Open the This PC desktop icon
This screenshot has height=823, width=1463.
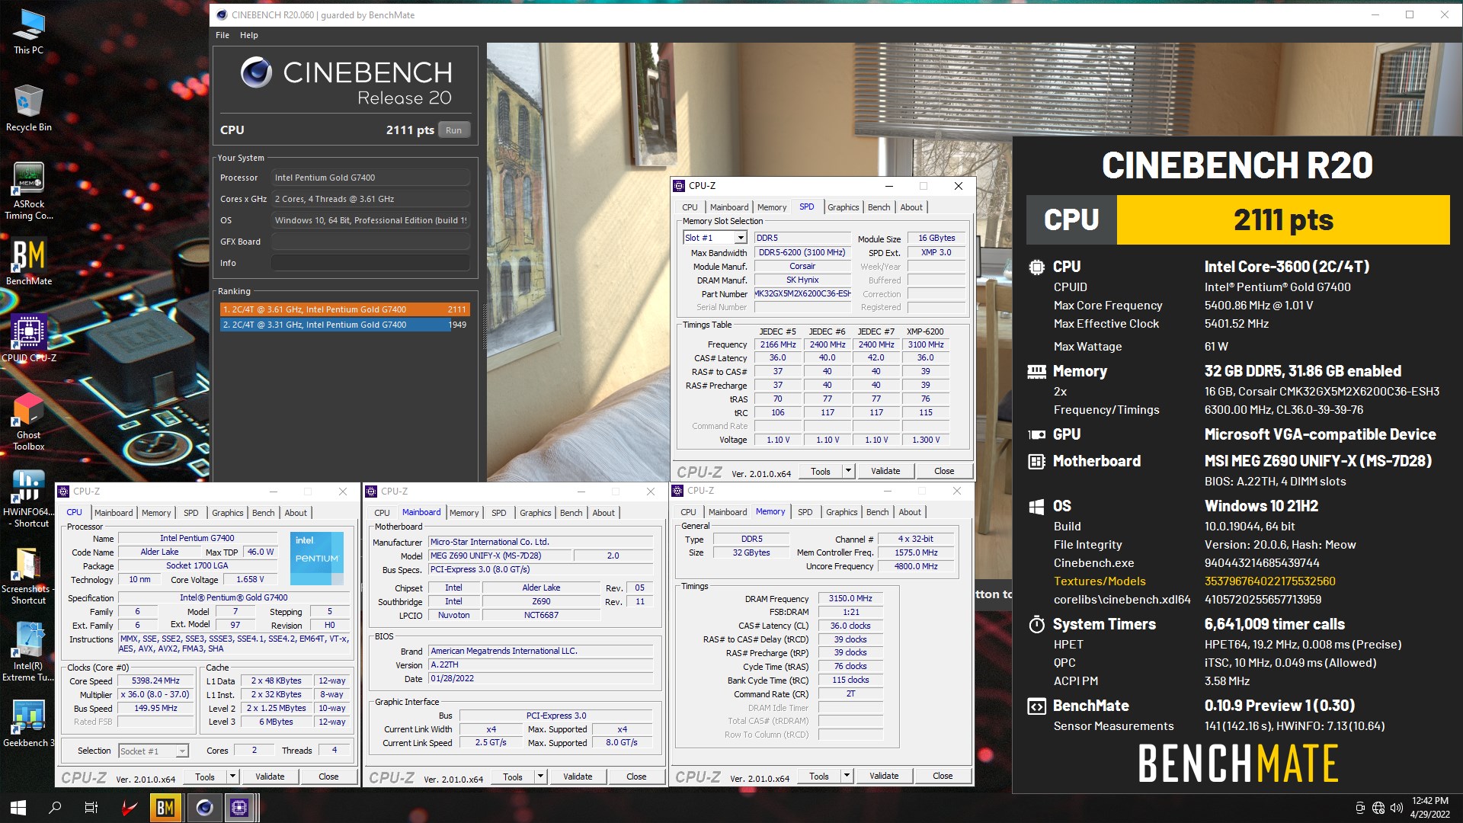point(28,32)
